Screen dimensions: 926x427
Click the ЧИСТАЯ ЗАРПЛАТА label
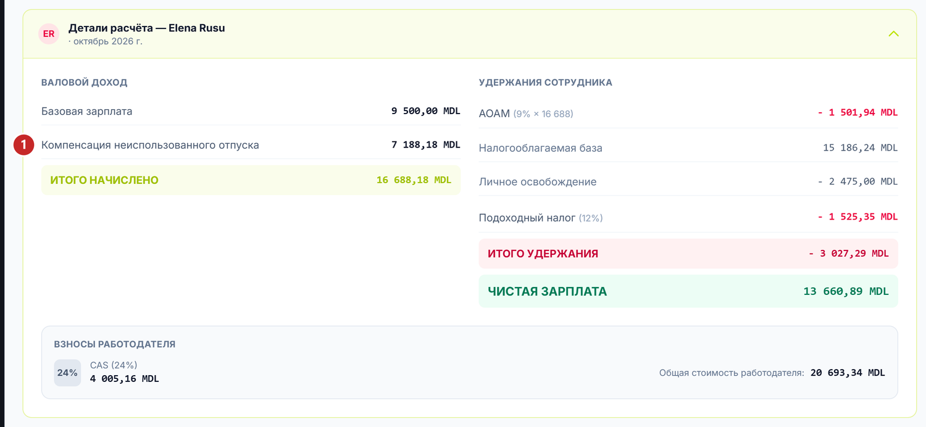click(x=548, y=291)
